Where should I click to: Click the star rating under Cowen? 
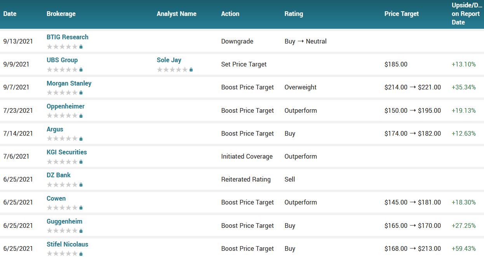62,208
